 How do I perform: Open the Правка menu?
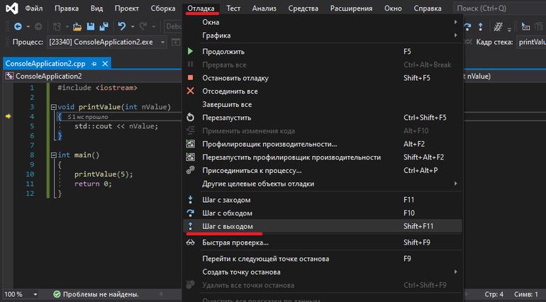coord(67,9)
